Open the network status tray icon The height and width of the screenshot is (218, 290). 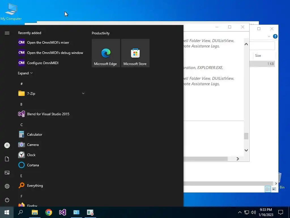click(x=247, y=212)
